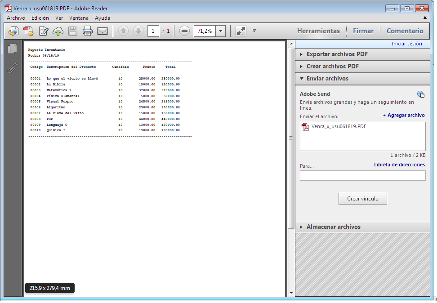
Task: Go to next page arrow button
Action: tap(138, 31)
